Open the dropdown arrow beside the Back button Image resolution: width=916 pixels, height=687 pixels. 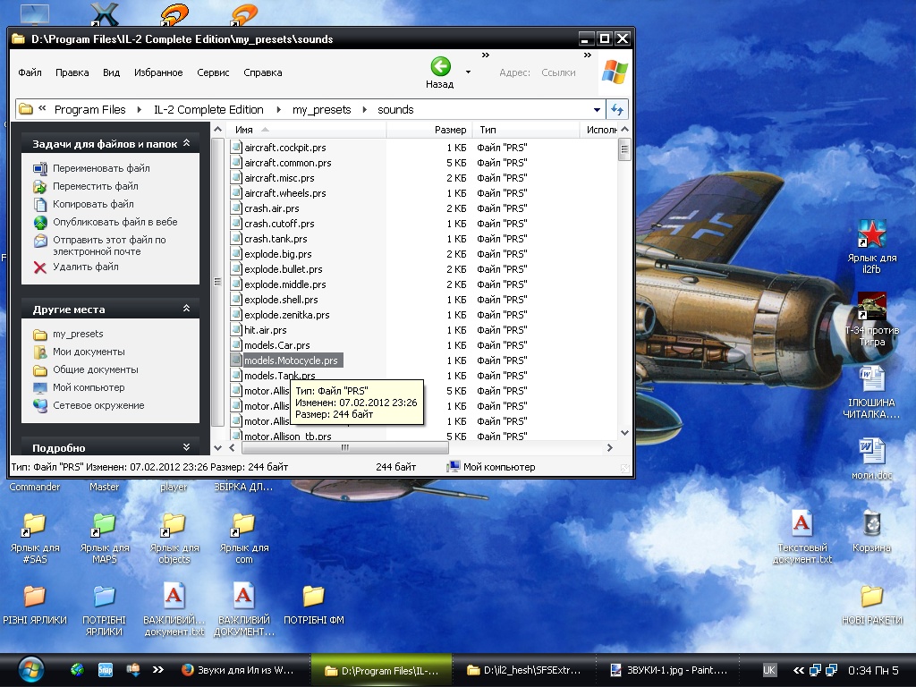tap(468, 71)
